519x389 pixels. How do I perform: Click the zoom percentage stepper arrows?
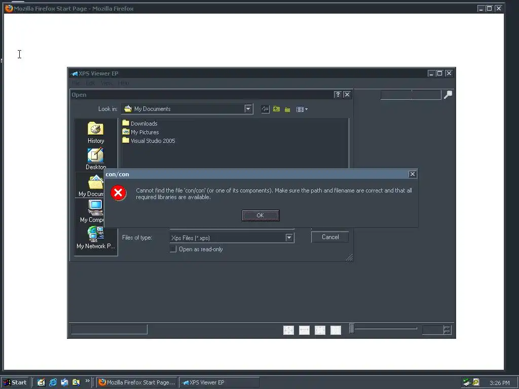447,330
